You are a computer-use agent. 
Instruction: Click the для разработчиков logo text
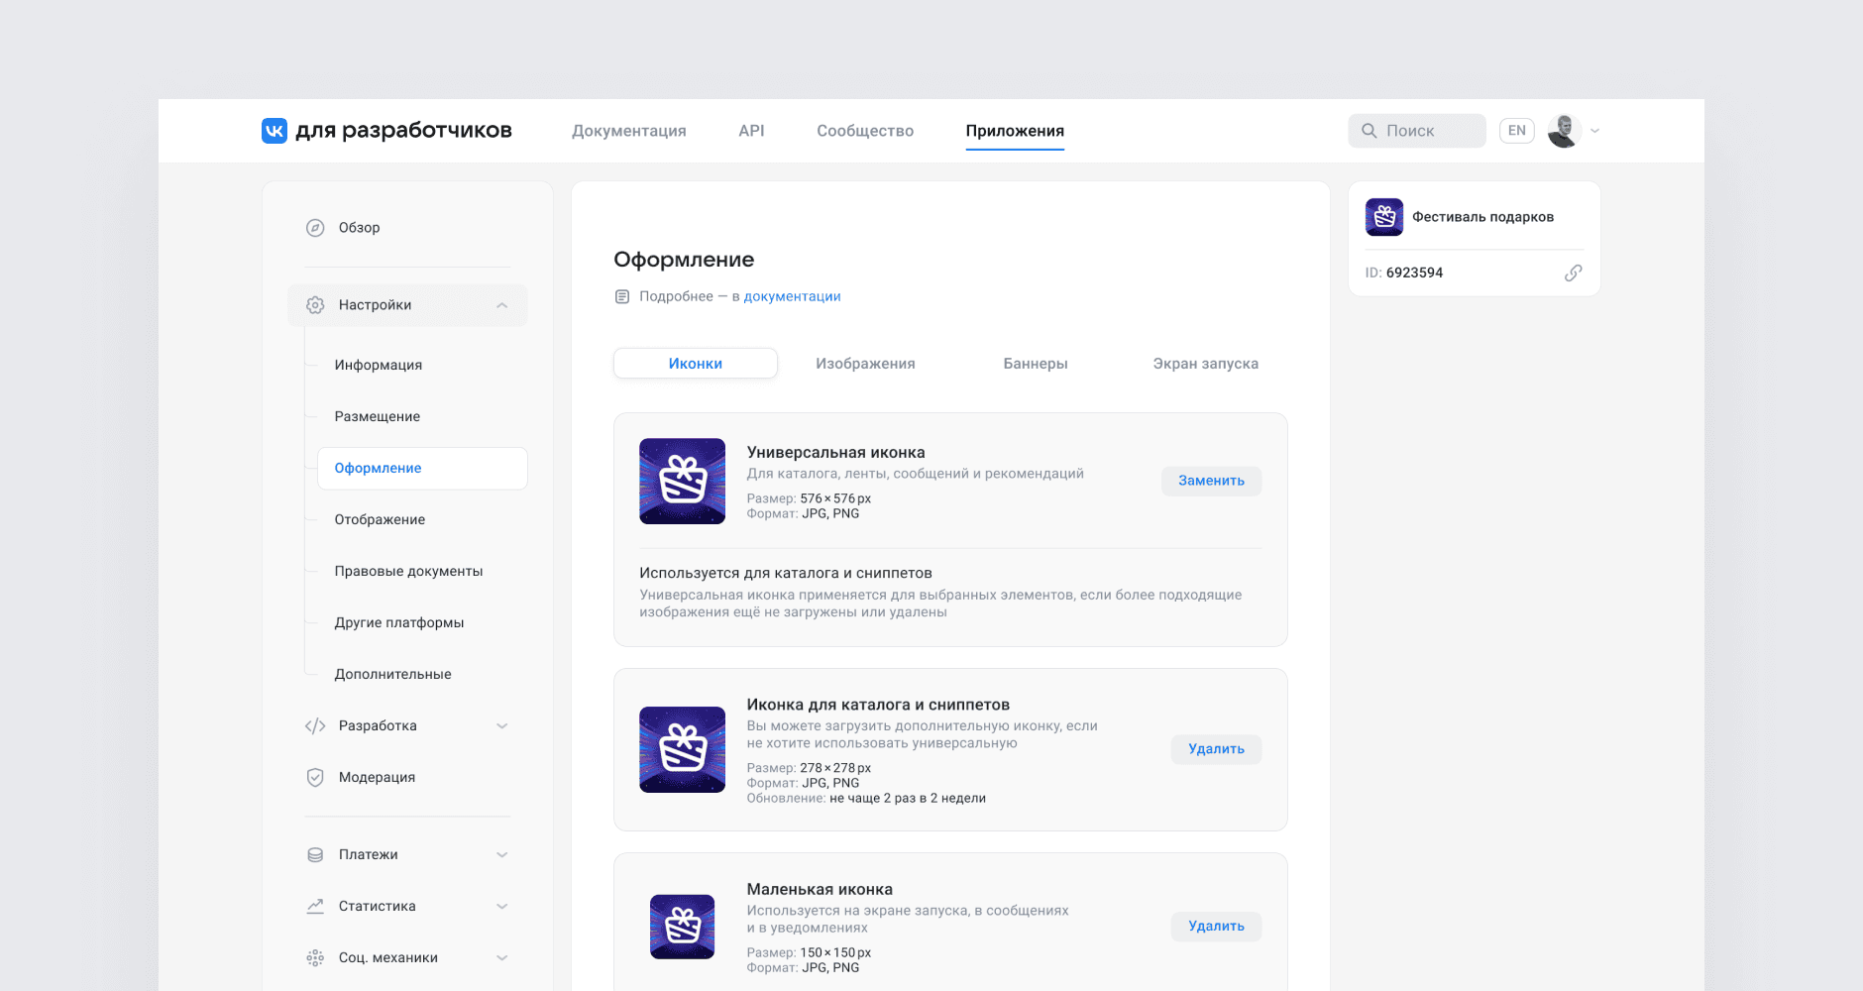pyautogui.click(x=403, y=131)
